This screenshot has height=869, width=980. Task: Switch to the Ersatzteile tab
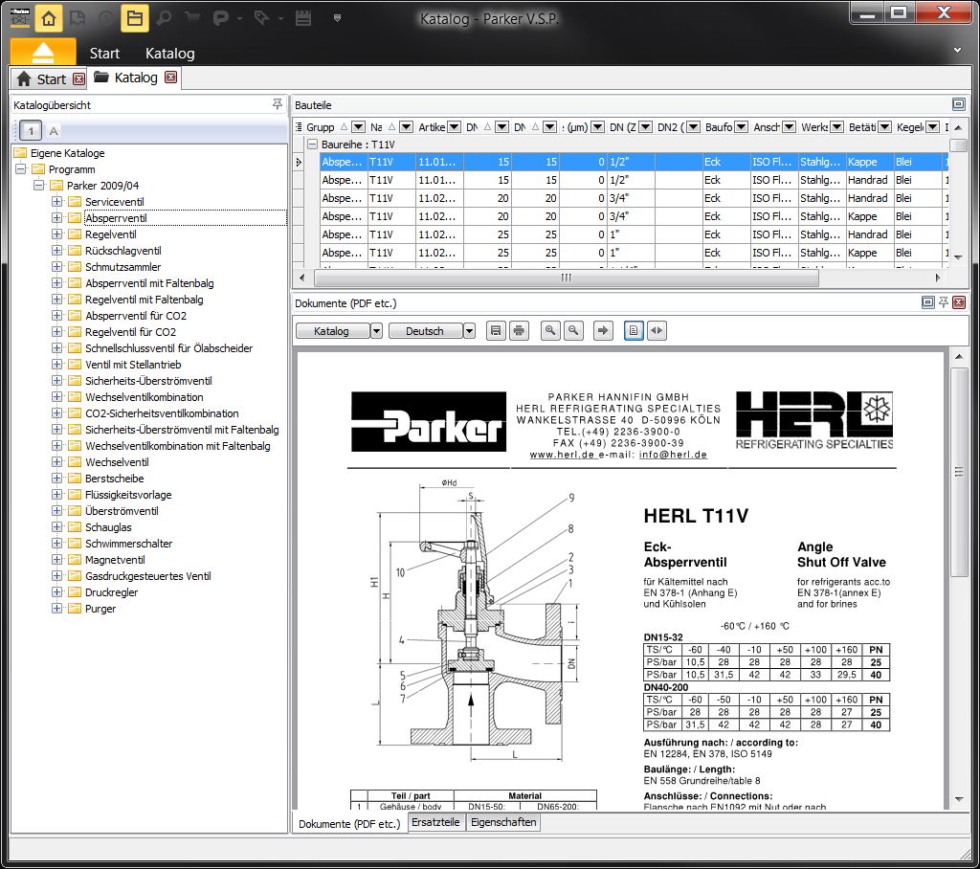436,822
